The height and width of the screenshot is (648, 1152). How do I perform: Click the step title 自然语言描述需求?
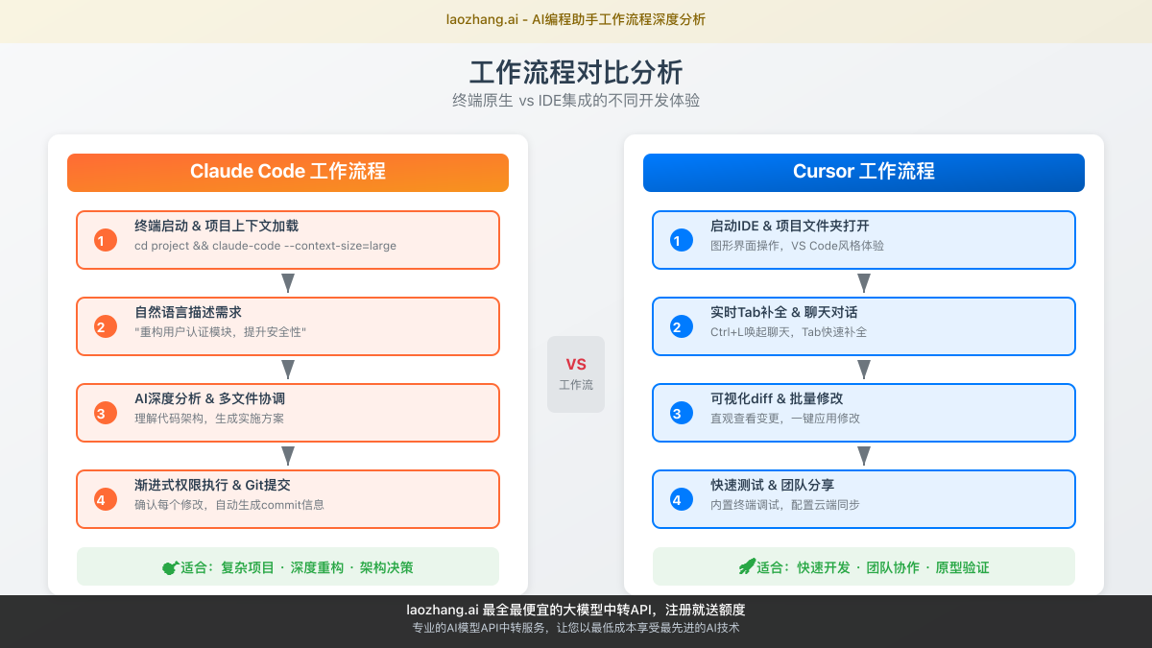click(188, 312)
